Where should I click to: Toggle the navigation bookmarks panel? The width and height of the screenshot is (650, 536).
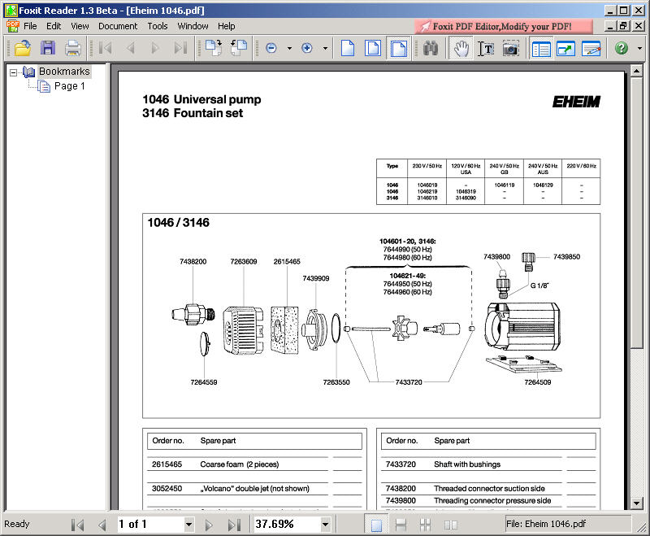click(x=541, y=48)
